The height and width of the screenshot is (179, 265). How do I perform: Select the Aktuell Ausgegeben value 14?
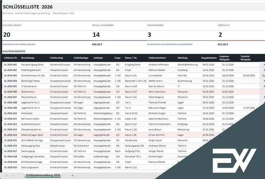point(96,35)
